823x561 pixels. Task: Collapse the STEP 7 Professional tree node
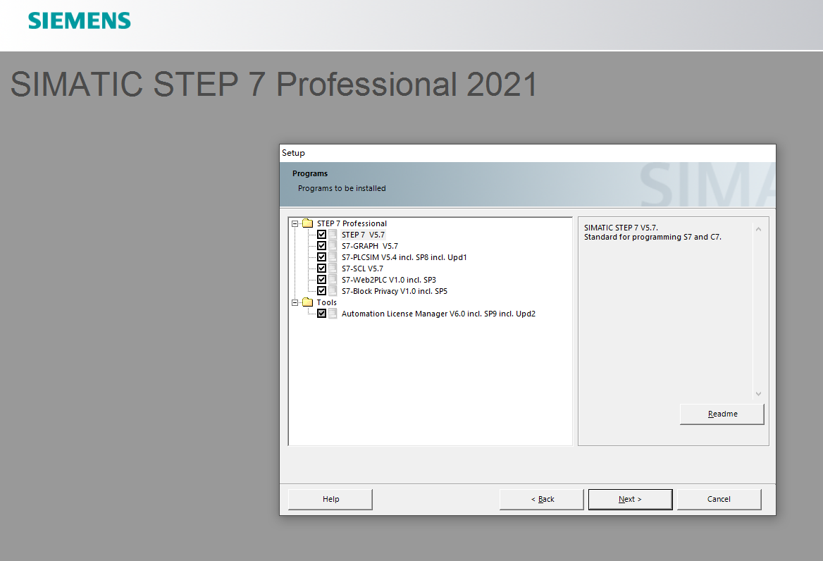pos(296,223)
